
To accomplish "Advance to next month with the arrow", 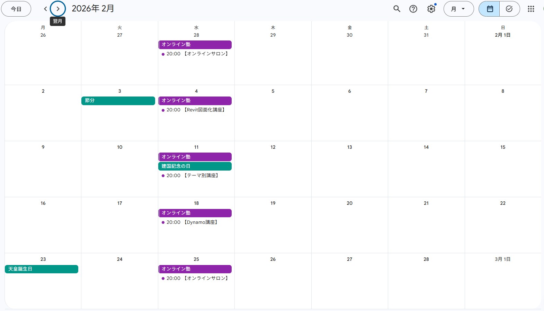I will [58, 9].
